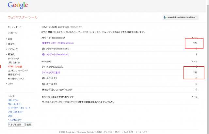Click インデックス登録できないコンテンツ section header

click(x=57, y=97)
